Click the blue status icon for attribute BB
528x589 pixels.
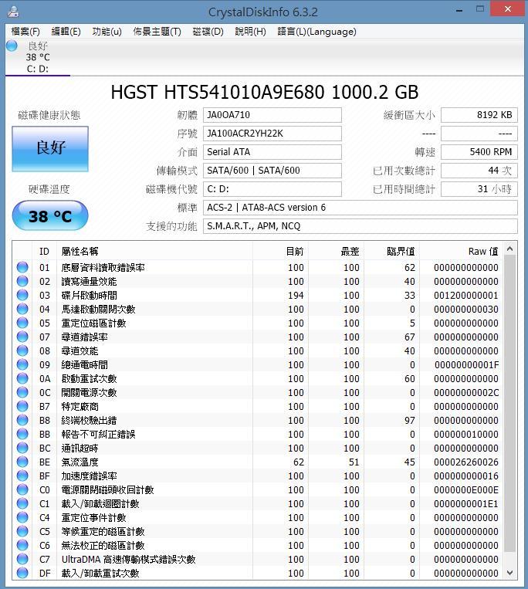(x=22, y=434)
